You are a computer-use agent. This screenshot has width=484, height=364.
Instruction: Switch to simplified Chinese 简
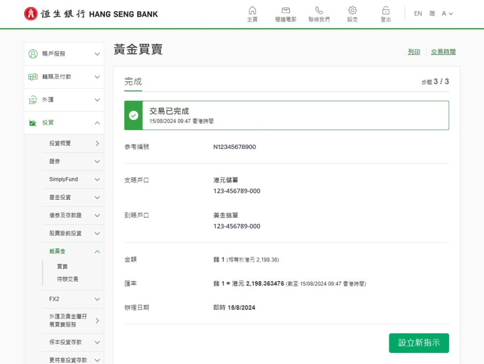[x=432, y=14]
